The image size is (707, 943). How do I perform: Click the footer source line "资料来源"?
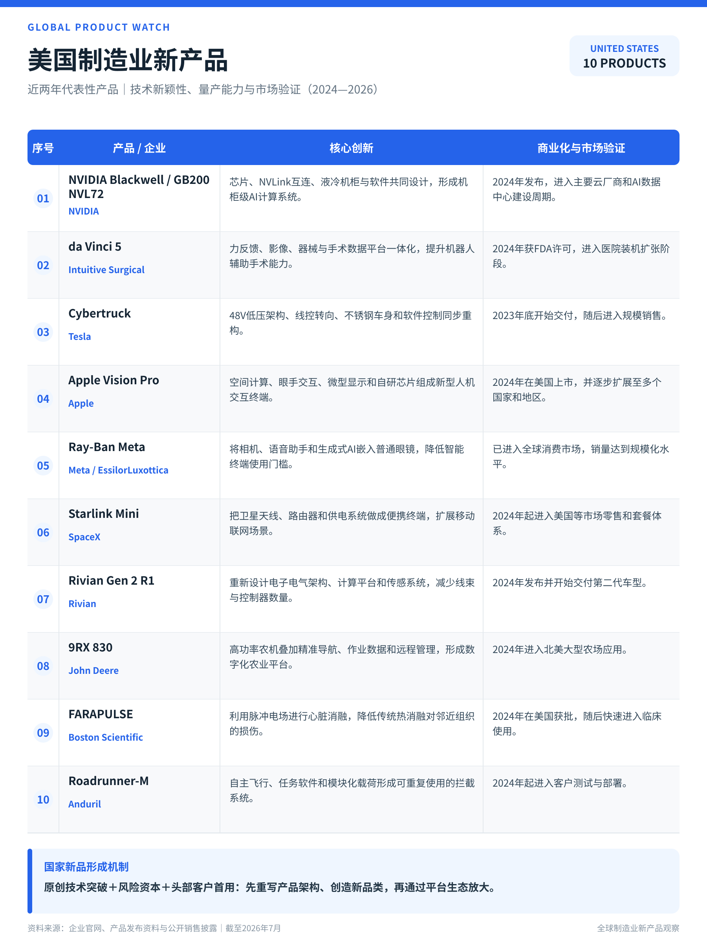pyautogui.click(x=154, y=928)
